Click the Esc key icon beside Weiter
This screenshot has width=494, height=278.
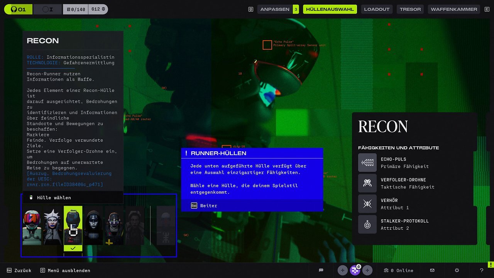point(194,205)
